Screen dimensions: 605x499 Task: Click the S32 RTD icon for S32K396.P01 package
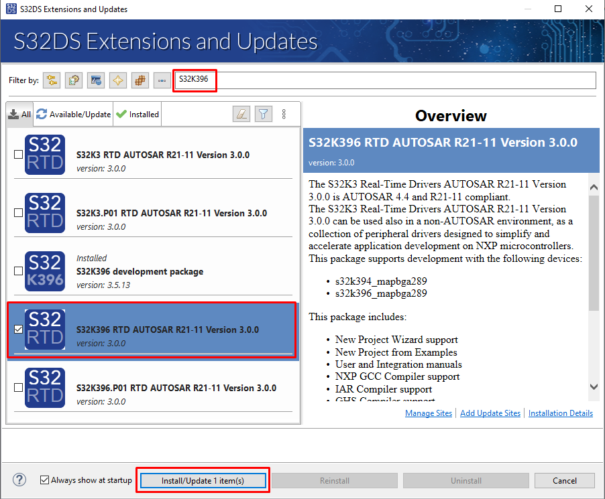point(45,388)
